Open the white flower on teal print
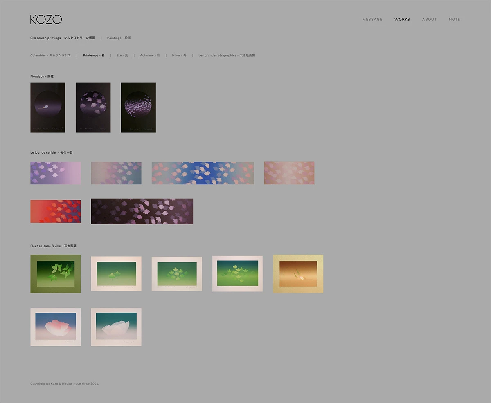The image size is (491, 403). click(x=116, y=327)
